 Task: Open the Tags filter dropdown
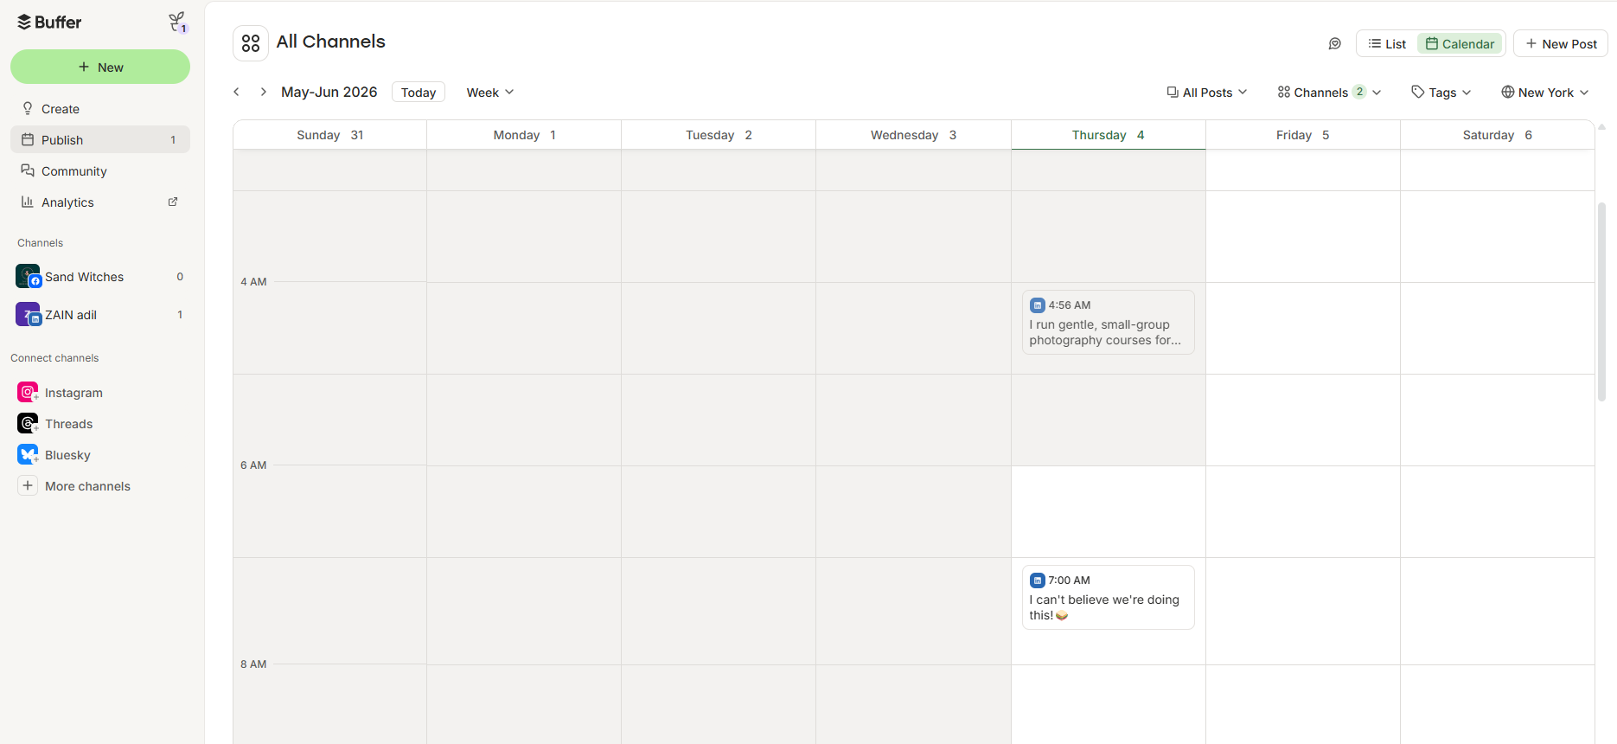(1441, 93)
